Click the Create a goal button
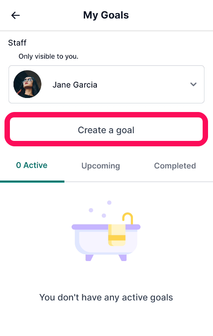213x336 pixels. point(106,129)
